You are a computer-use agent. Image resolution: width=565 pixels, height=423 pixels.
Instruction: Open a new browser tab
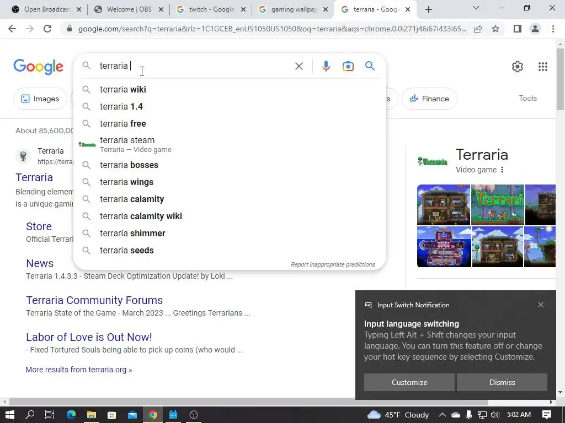428,10
